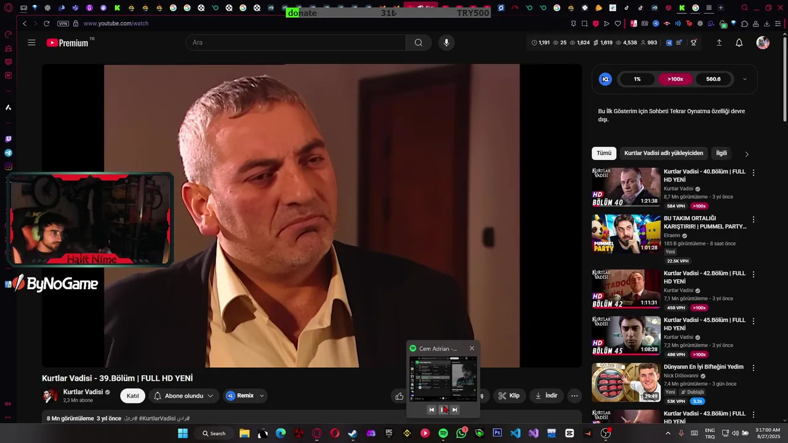Select Kurtlar Vadisi adlı yükleyiciden chip

(x=664, y=153)
